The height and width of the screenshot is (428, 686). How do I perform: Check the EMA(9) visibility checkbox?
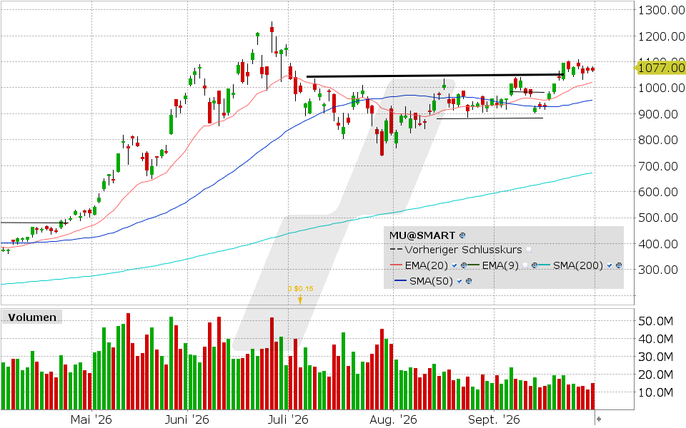point(525,265)
